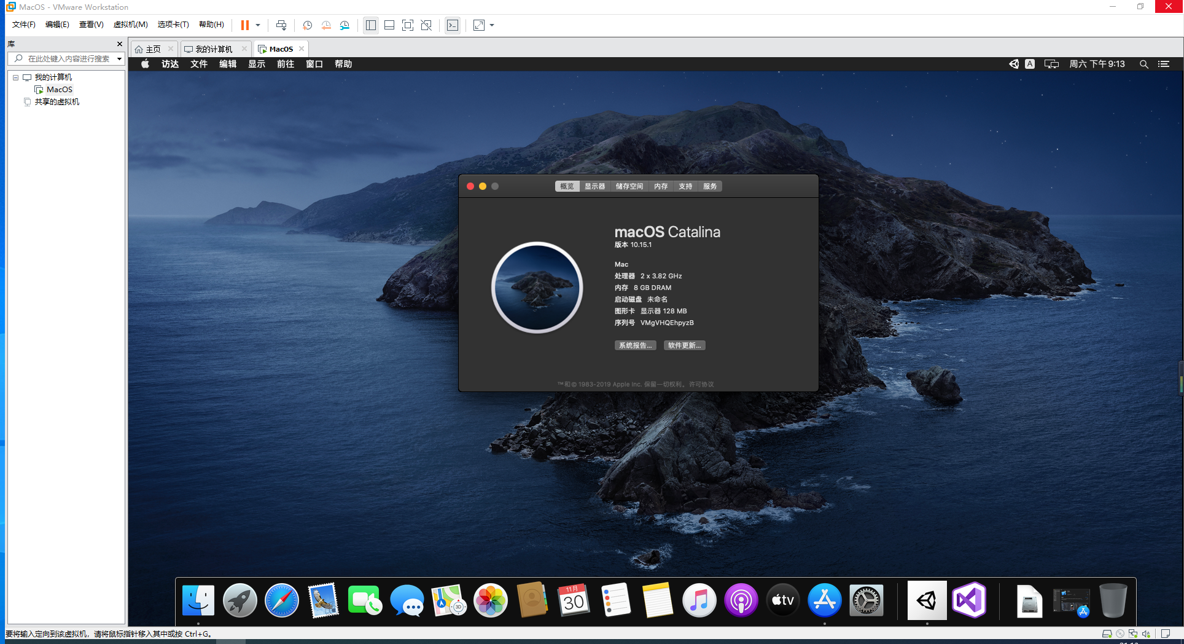
Task: Revert the virtual machine to its previous snapshot
Action: point(326,25)
